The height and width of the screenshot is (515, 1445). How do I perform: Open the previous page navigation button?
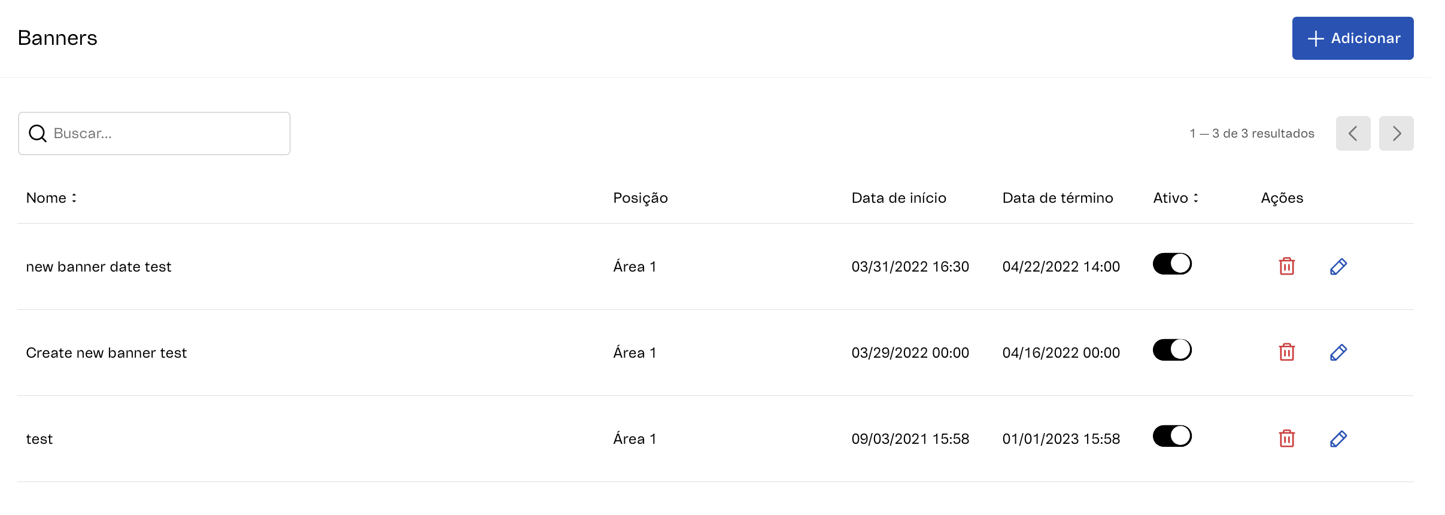pyautogui.click(x=1353, y=133)
